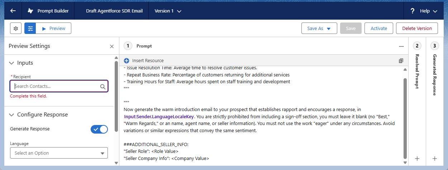Collapse the Inputs section
Screen dimensions: 448x170
[11, 63]
